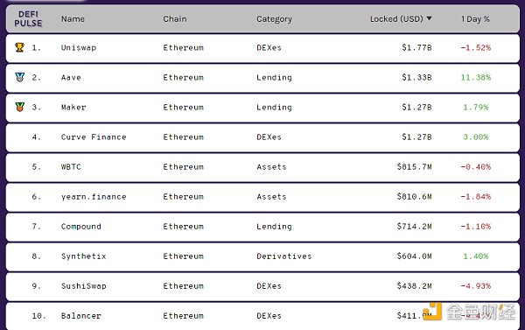Open the Uniswap project link
Image resolution: width=525 pixels, height=330 pixels.
coord(79,47)
